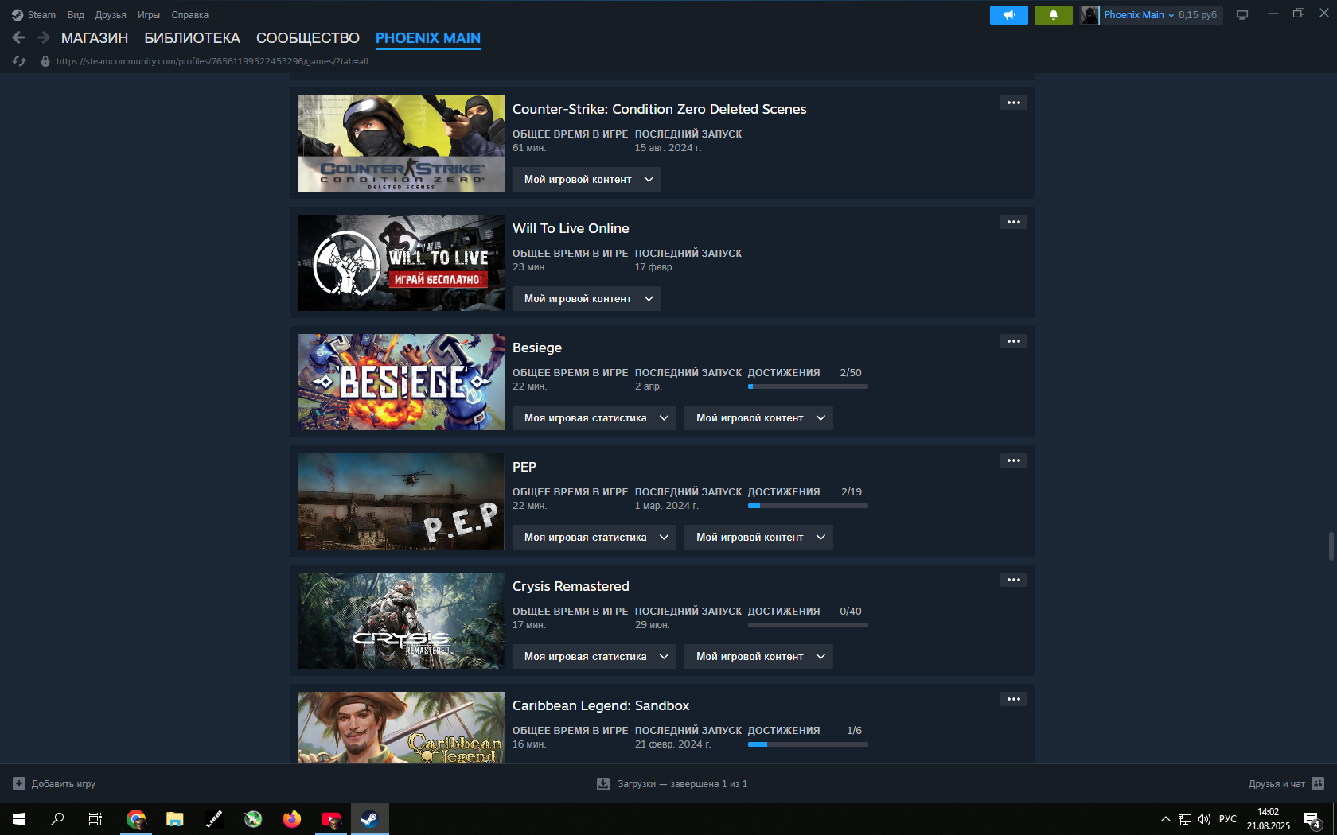Go forward using the forward arrow
This screenshot has width=1337, height=835.
pyautogui.click(x=44, y=37)
